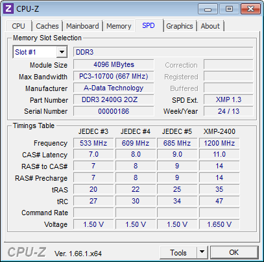Select tRAS value 25
Screen dimensions: 264x262
(x=177, y=189)
